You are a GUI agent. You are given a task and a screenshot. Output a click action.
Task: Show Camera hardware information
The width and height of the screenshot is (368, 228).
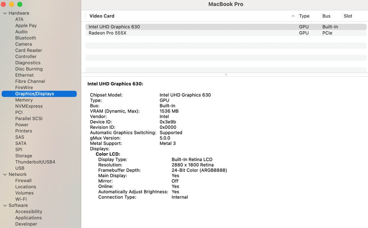pos(23,44)
